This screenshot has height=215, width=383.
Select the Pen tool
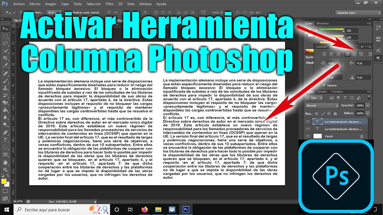tap(5, 133)
